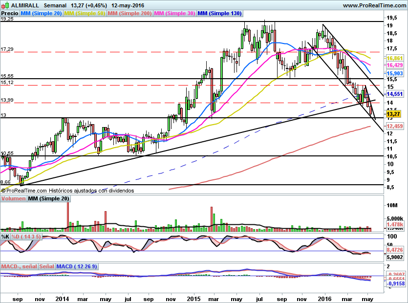The height and width of the screenshot is (303, 408).
Task: Click the pink 16,429 value tag
Action: [x=395, y=65]
